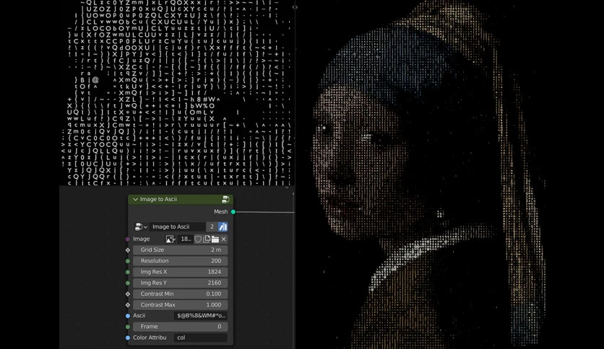Click the Contrast Max field
The image size is (604, 349).
(x=181, y=305)
